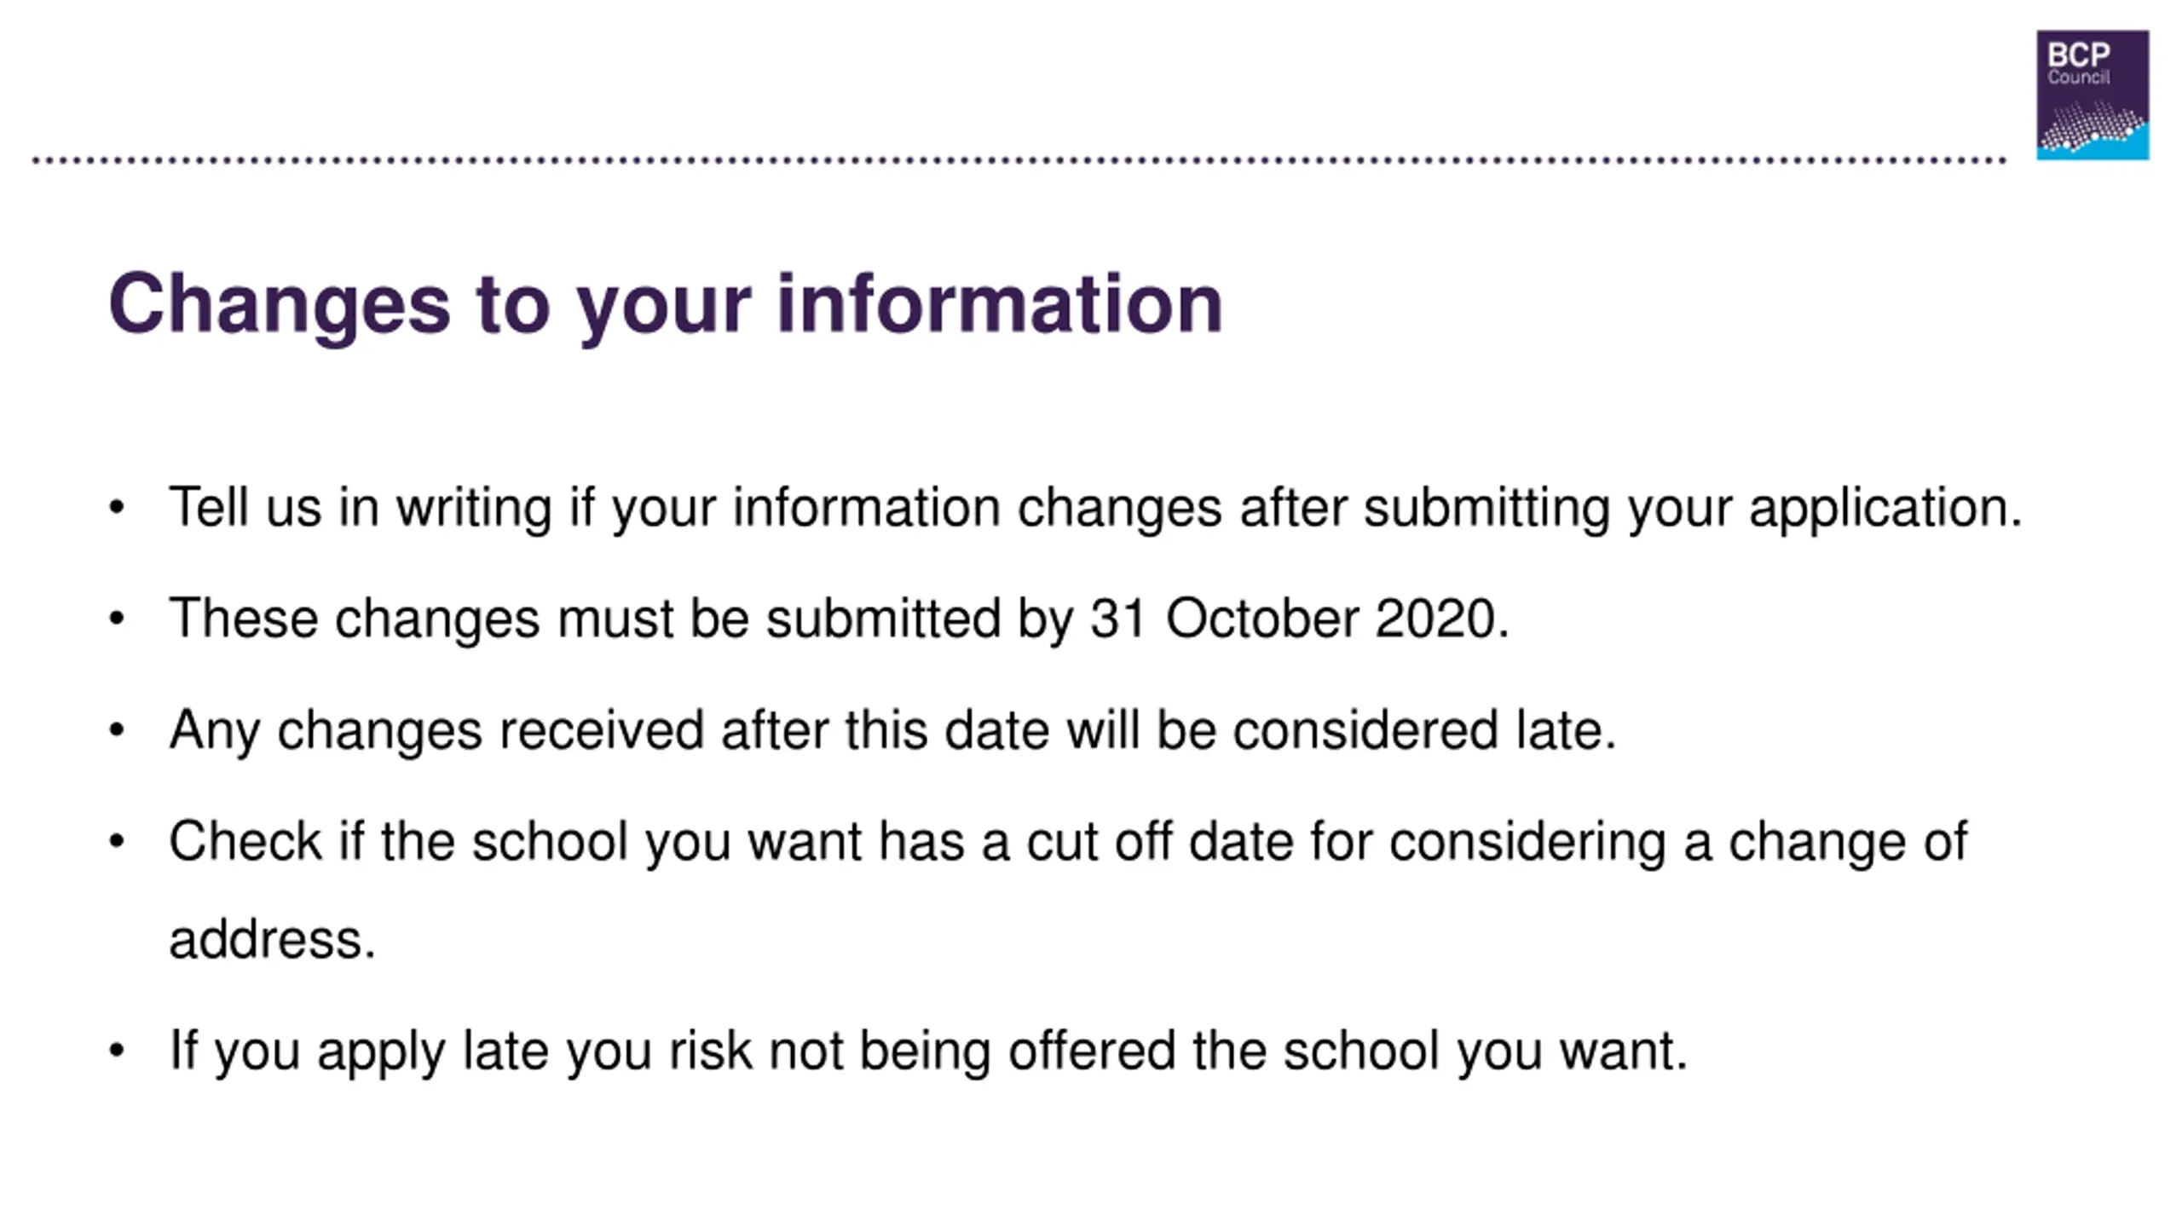2182x1227 pixels.
Task: Click the word 'application.' in first bullet
Action: 1885,510
